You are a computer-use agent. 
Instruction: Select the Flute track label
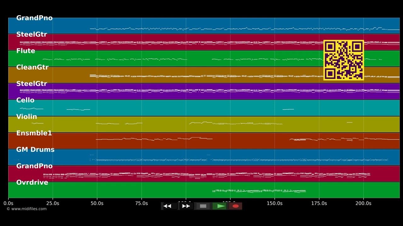pyautogui.click(x=26, y=51)
